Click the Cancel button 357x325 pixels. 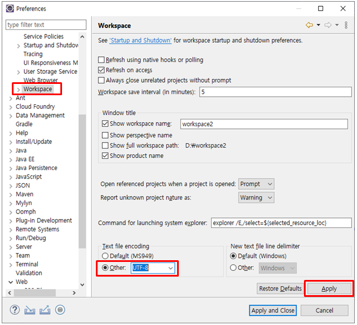click(324, 310)
